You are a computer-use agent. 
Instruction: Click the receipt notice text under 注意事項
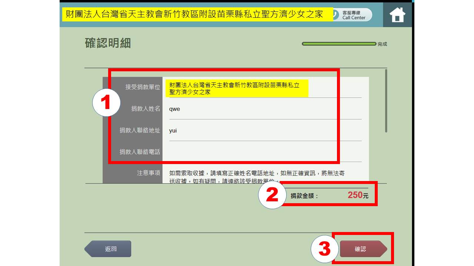click(x=257, y=177)
